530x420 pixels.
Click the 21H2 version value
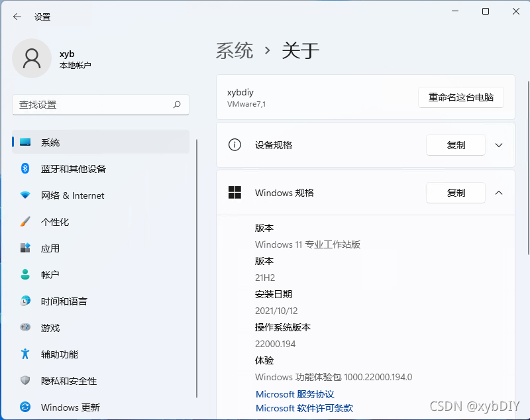point(265,278)
